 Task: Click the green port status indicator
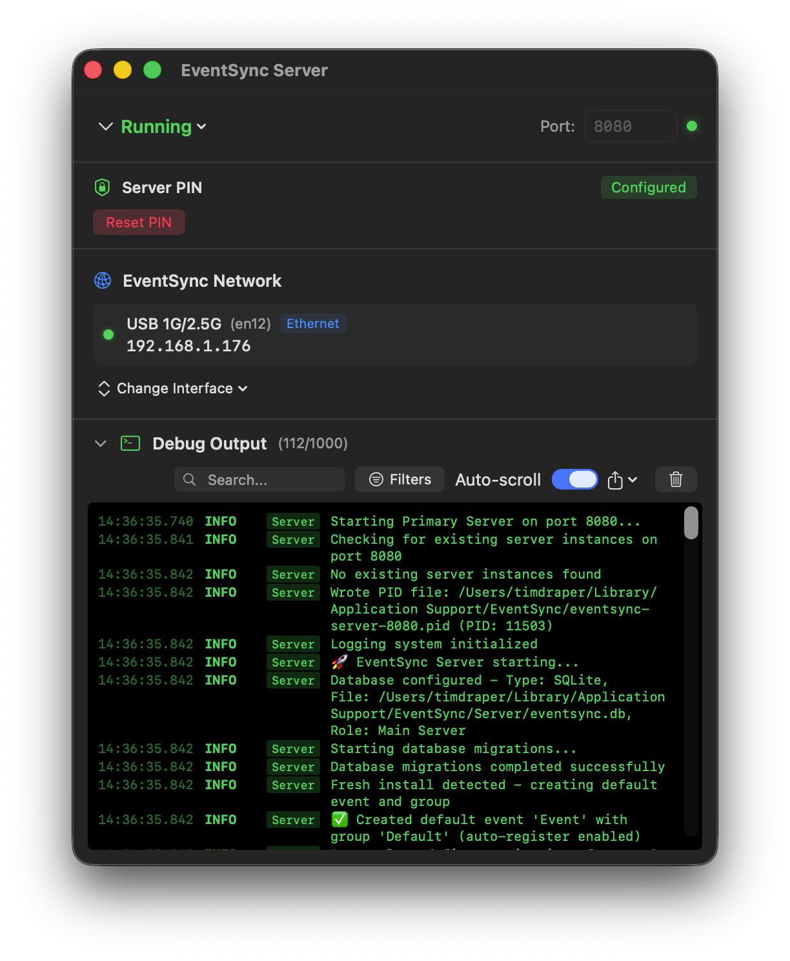[692, 126]
